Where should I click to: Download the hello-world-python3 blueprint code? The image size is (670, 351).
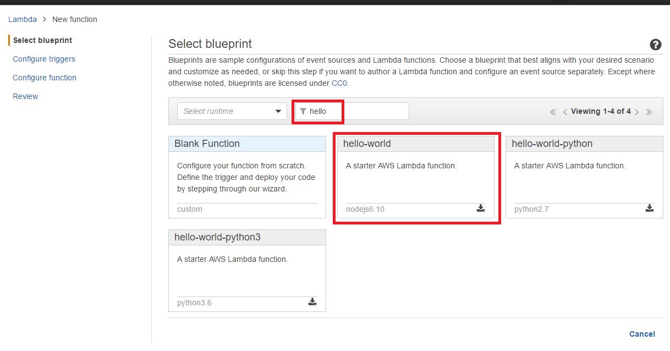[312, 302]
